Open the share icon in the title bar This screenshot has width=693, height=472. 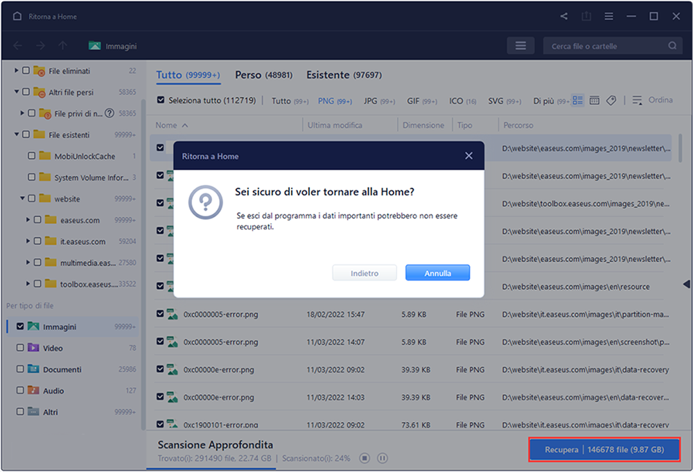564,17
